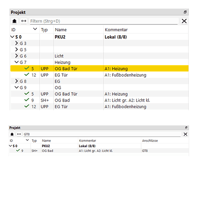Screen dimensions: 197x206
Task: Undock the upper Projekt panel via float icon
Action: tap(185, 12)
